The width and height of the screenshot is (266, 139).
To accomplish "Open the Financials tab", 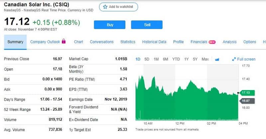I will [199, 42].
